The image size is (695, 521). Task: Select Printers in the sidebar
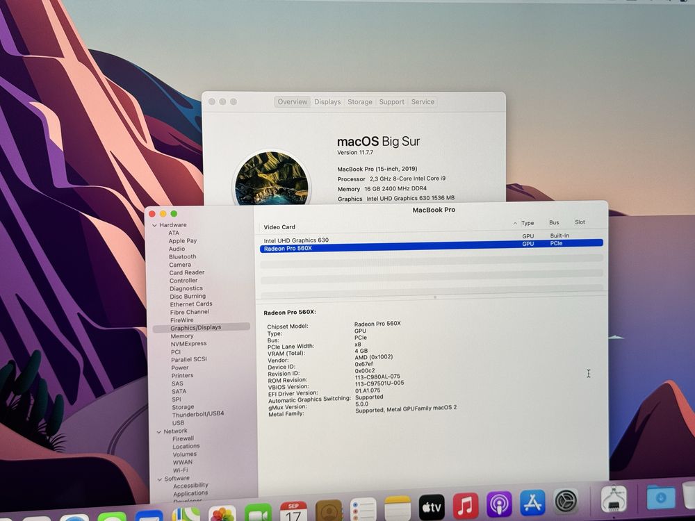pos(182,376)
